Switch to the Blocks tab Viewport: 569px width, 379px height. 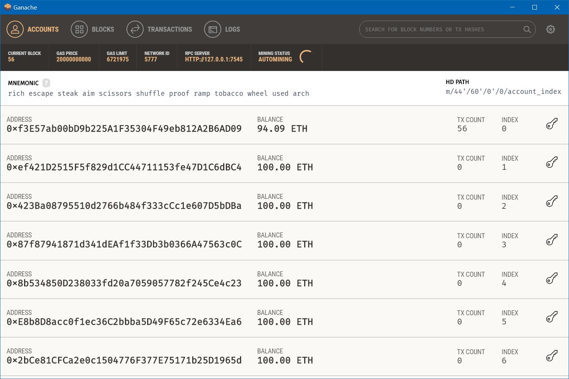tap(92, 29)
